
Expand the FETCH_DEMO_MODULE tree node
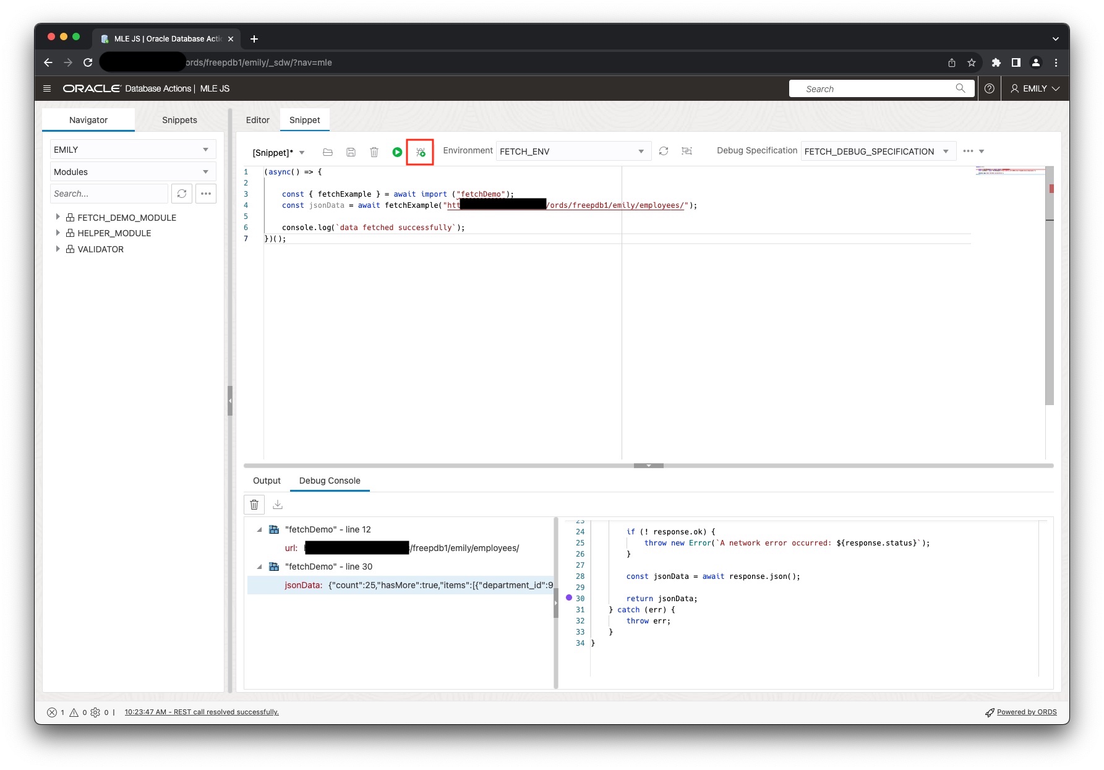pos(59,216)
